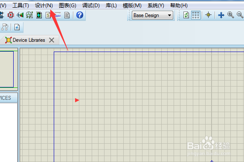Open the 库(L) menu
The image size is (244, 162).
111,6
